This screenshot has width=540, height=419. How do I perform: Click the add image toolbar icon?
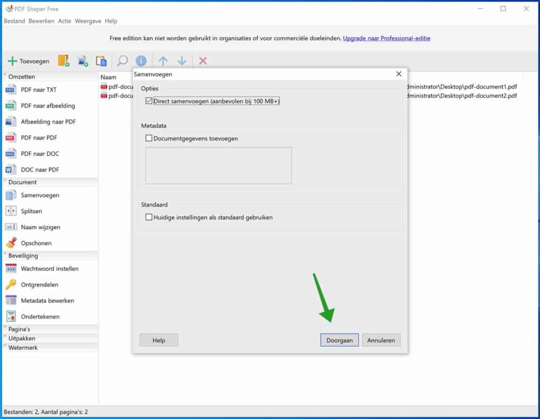pyautogui.click(x=82, y=61)
